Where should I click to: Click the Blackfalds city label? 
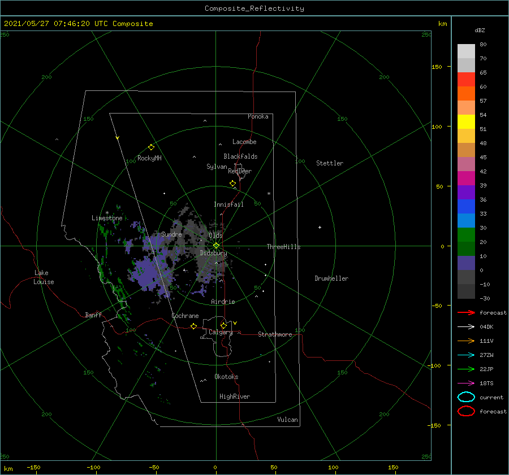pos(240,156)
